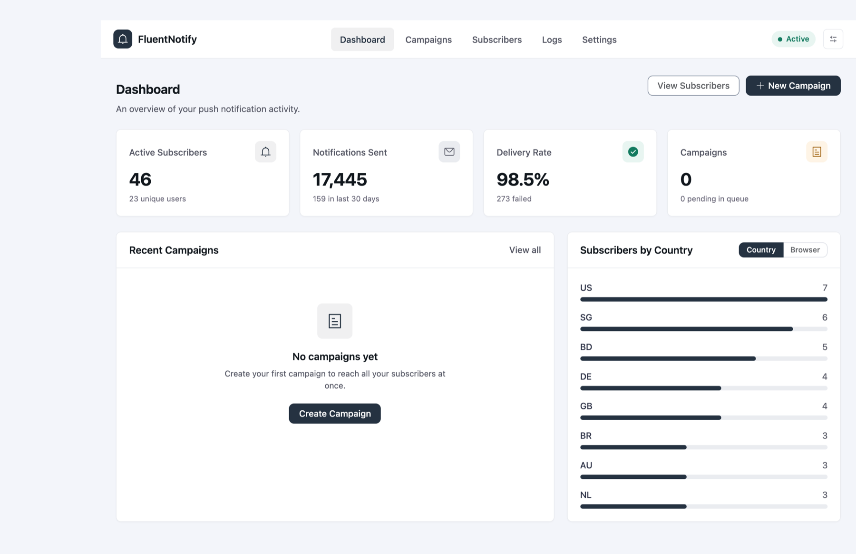Click the View Subscribers button
The image size is (856, 554).
click(693, 86)
